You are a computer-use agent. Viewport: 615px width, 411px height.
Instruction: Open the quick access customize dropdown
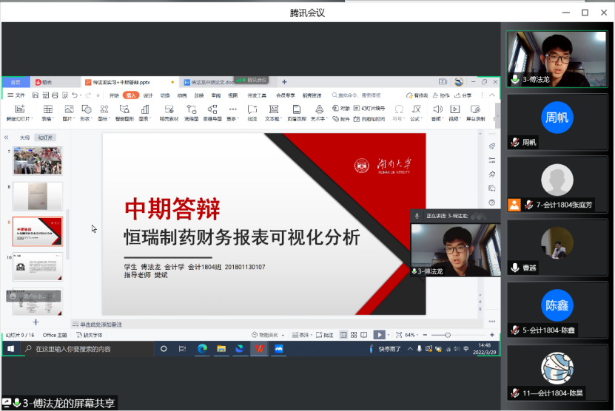pos(98,95)
